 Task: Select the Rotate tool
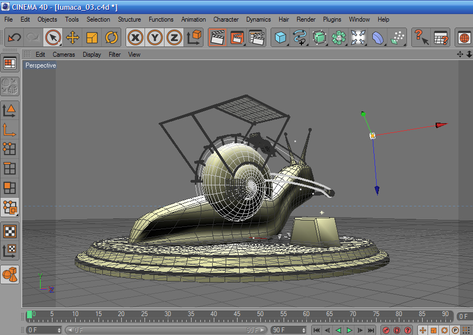click(x=111, y=38)
